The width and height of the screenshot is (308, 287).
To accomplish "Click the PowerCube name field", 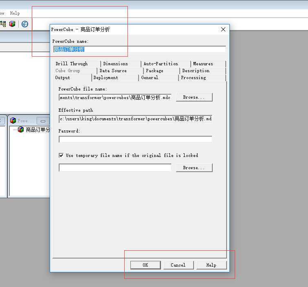I will [139, 49].
